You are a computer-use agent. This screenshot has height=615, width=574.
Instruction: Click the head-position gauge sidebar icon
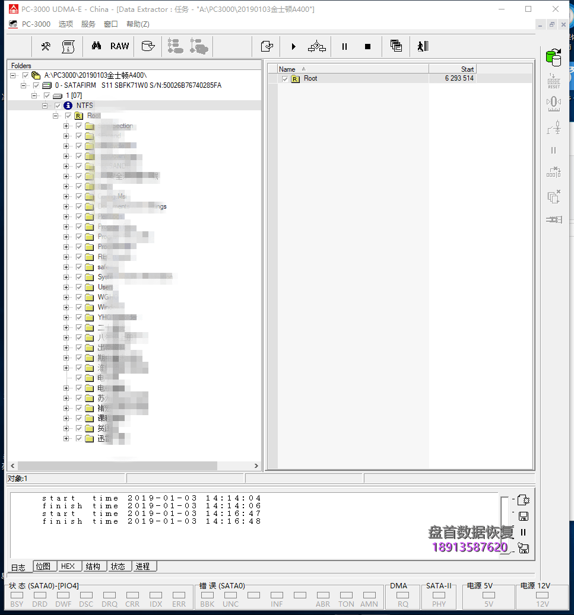[554, 104]
